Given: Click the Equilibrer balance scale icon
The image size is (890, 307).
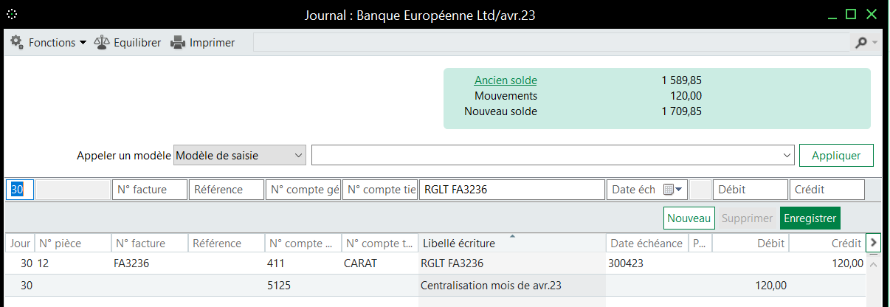Looking at the screenshot, I should click(x=102, y=43).
